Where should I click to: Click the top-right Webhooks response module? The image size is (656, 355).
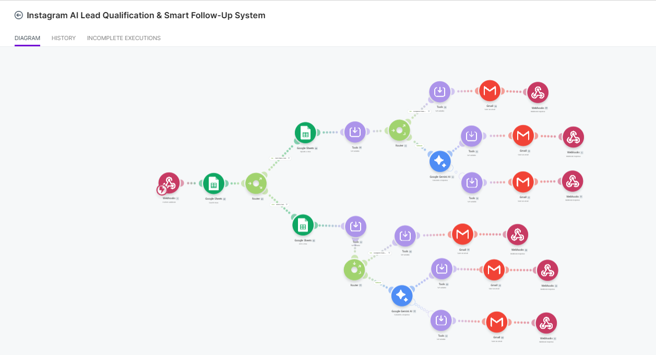(538, 93)
